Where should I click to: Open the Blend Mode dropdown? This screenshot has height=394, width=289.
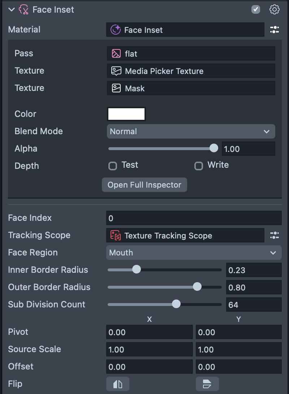[x=191, y=131]
